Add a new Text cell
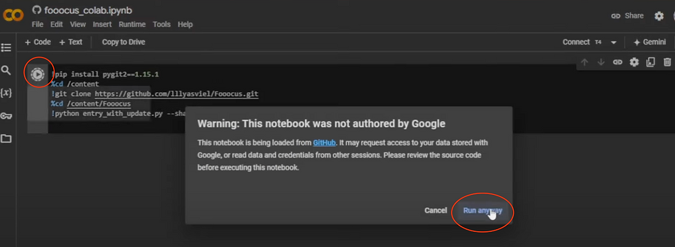This screenshot has height=247, width=675. [70, 42]
